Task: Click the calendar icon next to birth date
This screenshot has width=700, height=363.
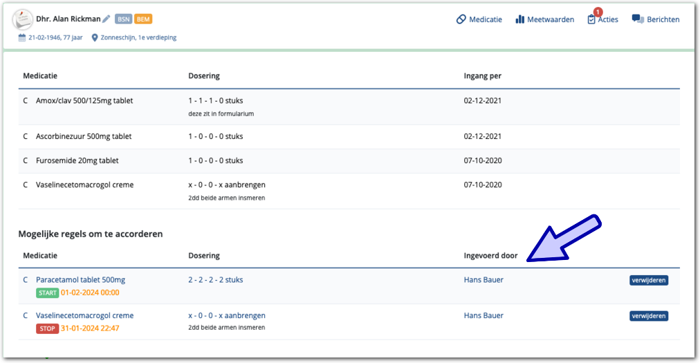Action: (x=23, y=37)
